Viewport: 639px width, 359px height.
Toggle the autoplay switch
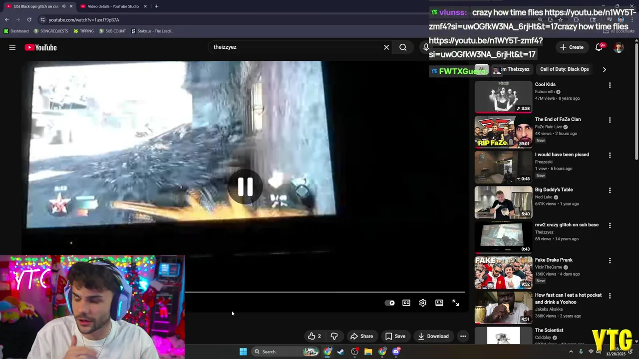pyautogui.click(x=390, y=303)
